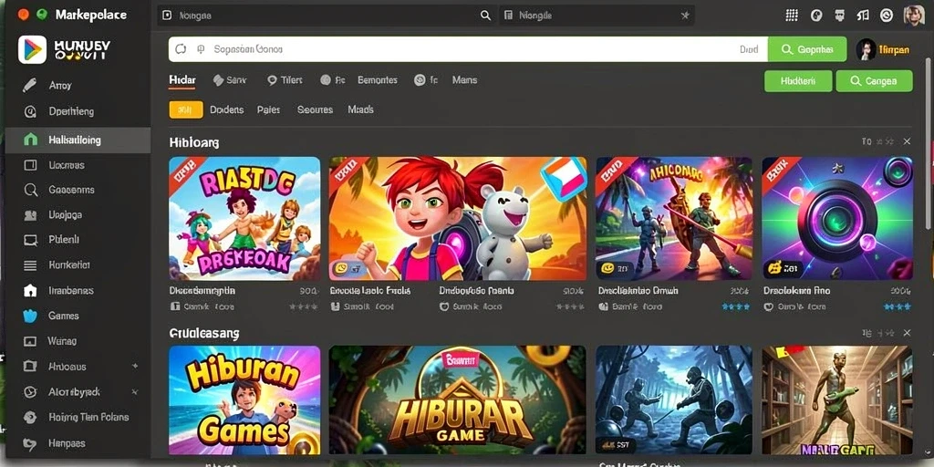Expand the Hinoaus sidebar item
The height and width of the screenshot is (467, 934).
pyautogui.click(x=135, y=366)
